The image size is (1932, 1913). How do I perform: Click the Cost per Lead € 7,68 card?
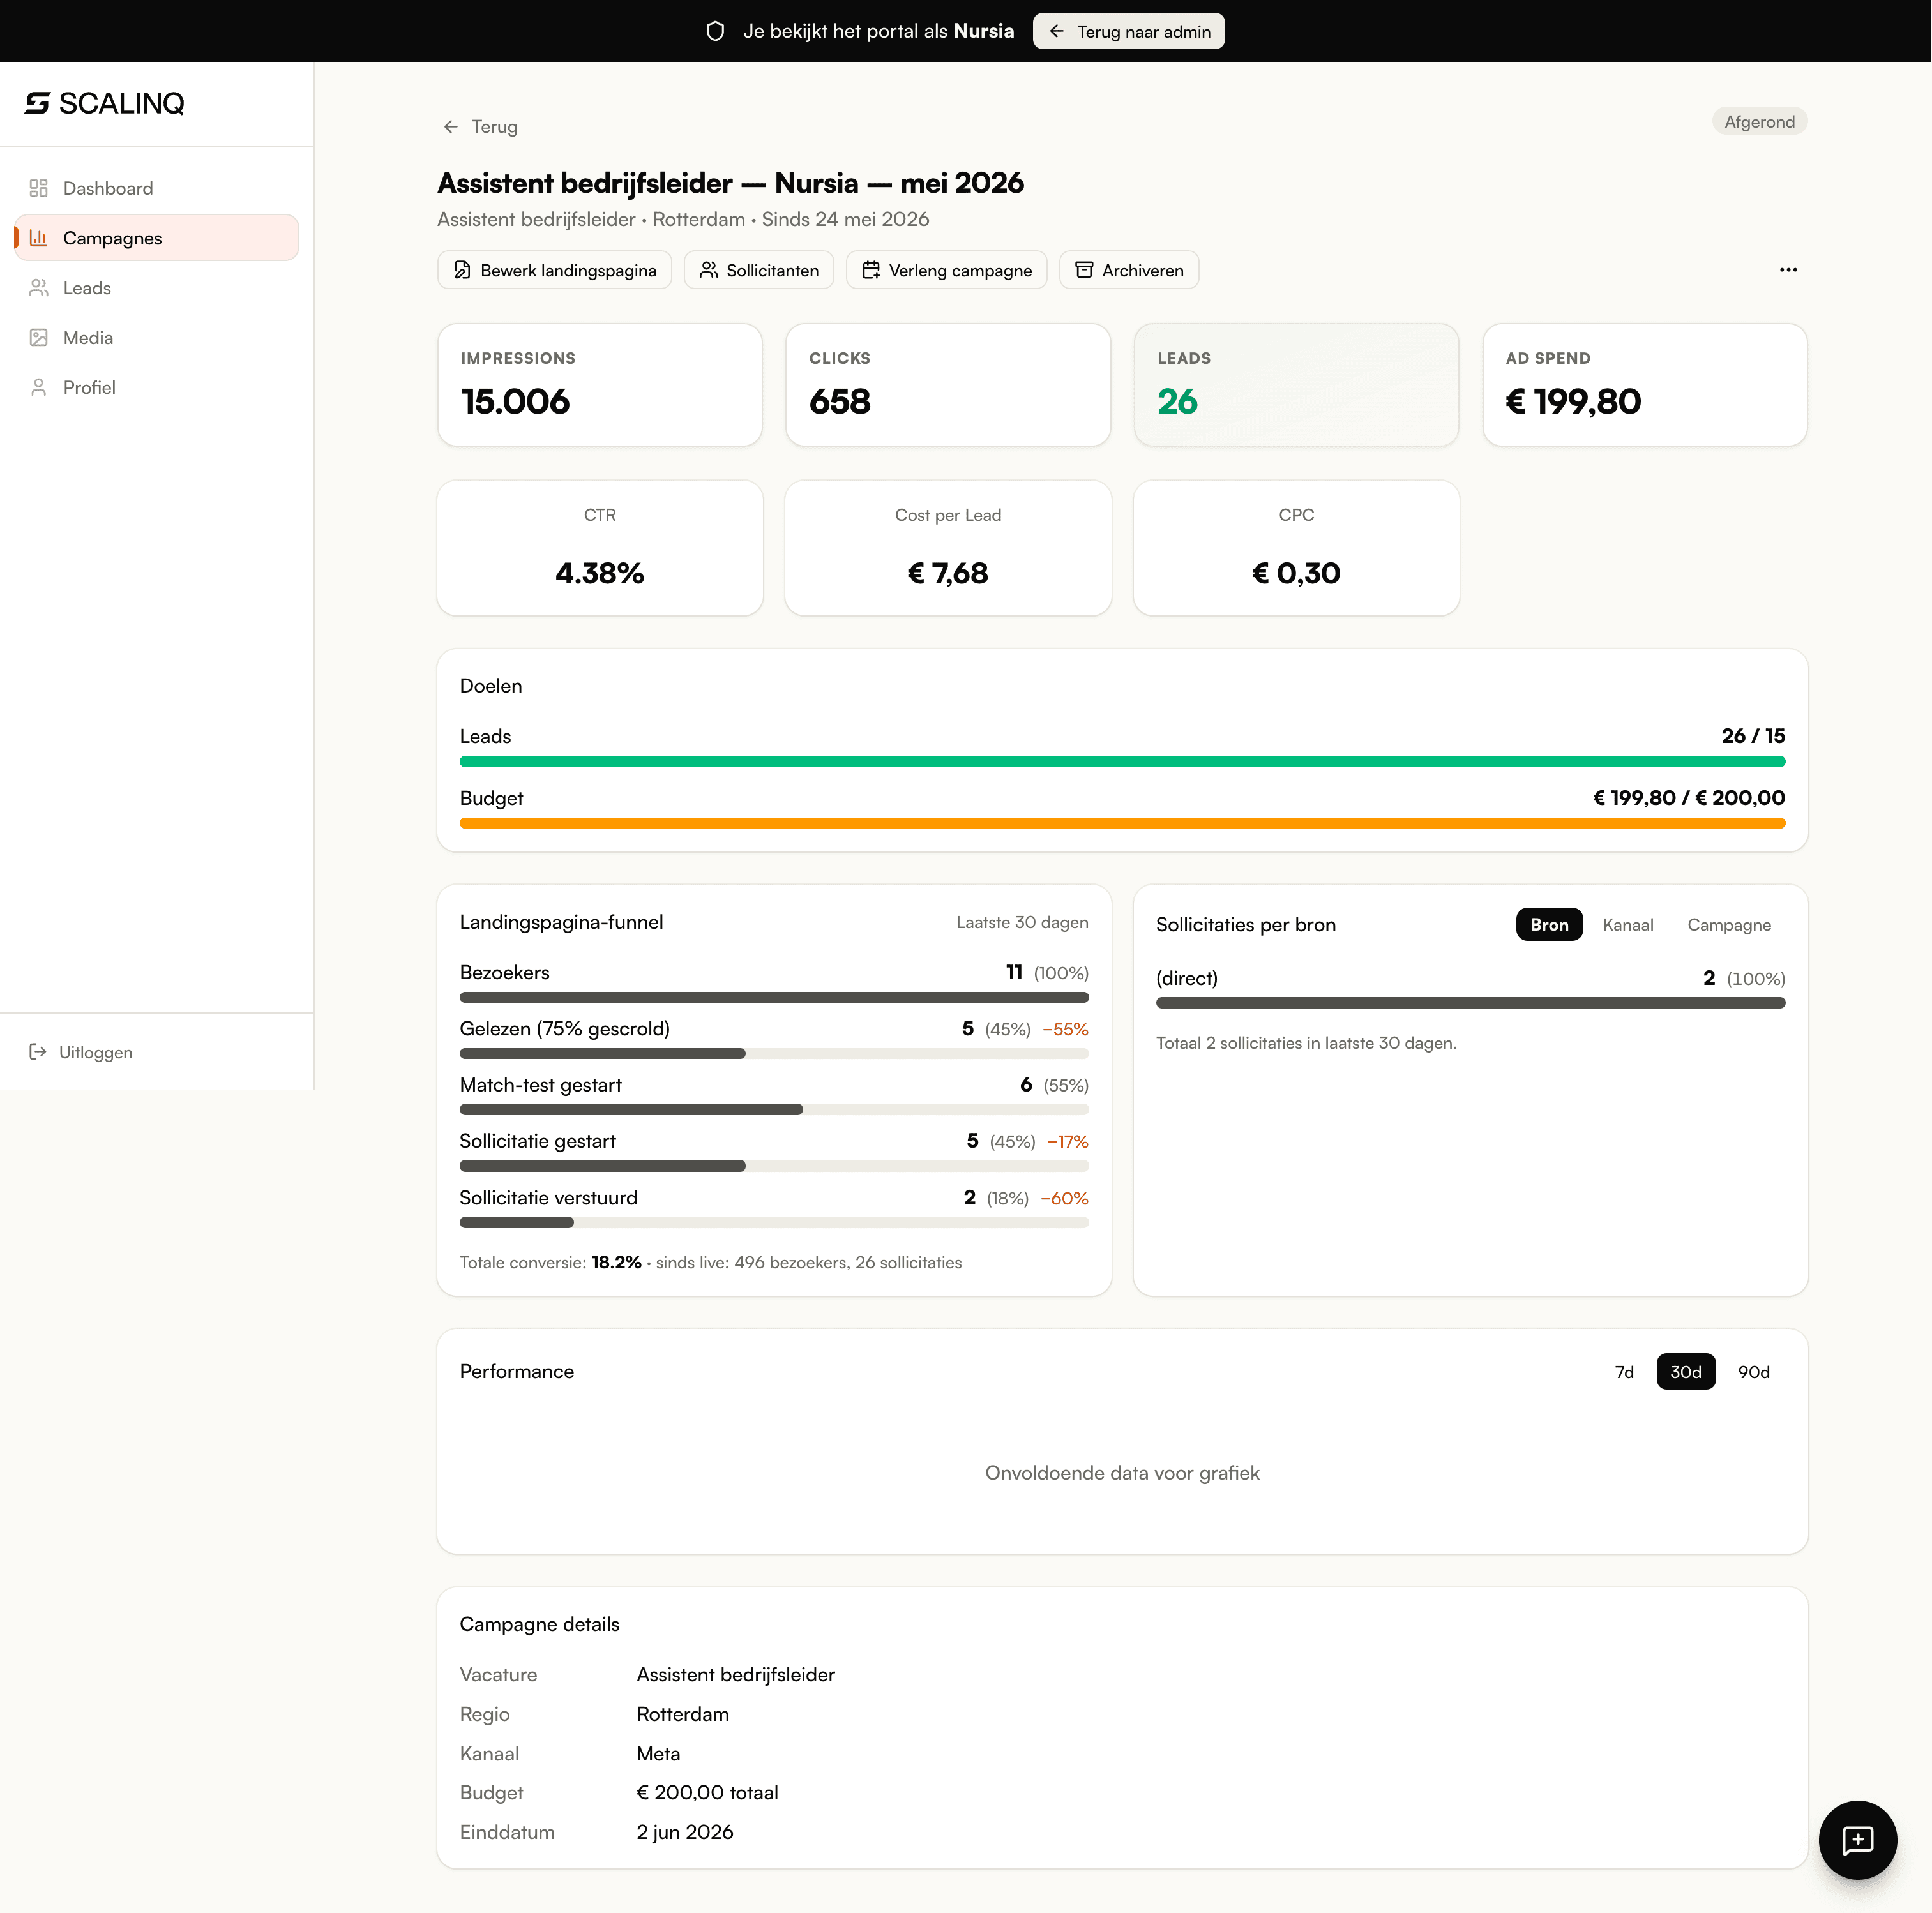coord(948,548)
